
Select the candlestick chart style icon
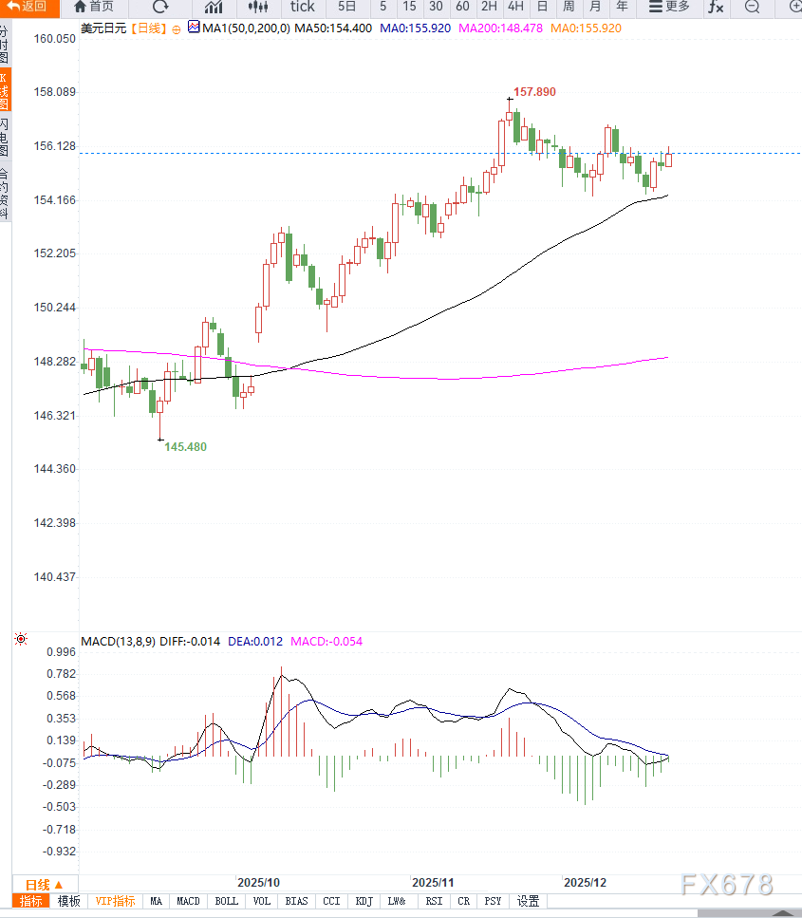tap(257, 7)
